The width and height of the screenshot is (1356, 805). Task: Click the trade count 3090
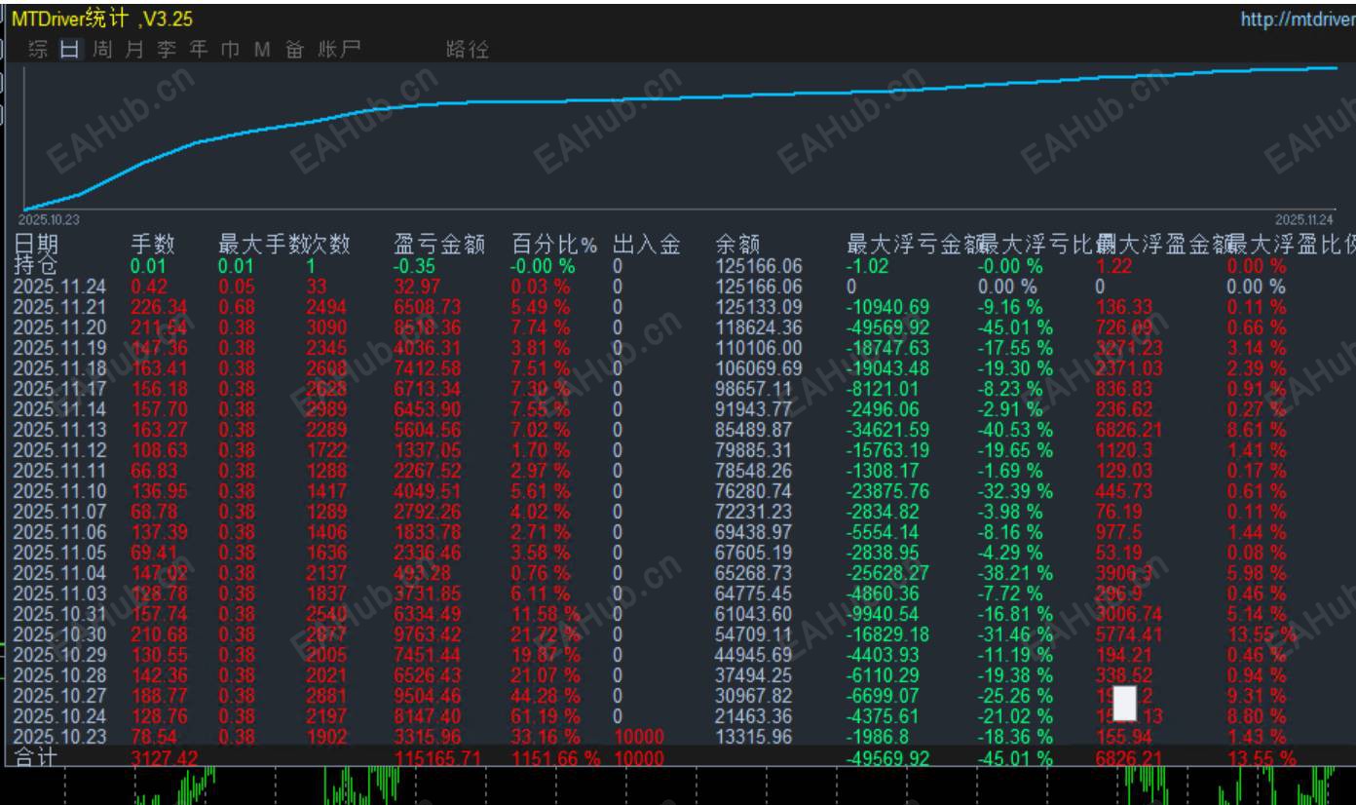tap(326, 327)
